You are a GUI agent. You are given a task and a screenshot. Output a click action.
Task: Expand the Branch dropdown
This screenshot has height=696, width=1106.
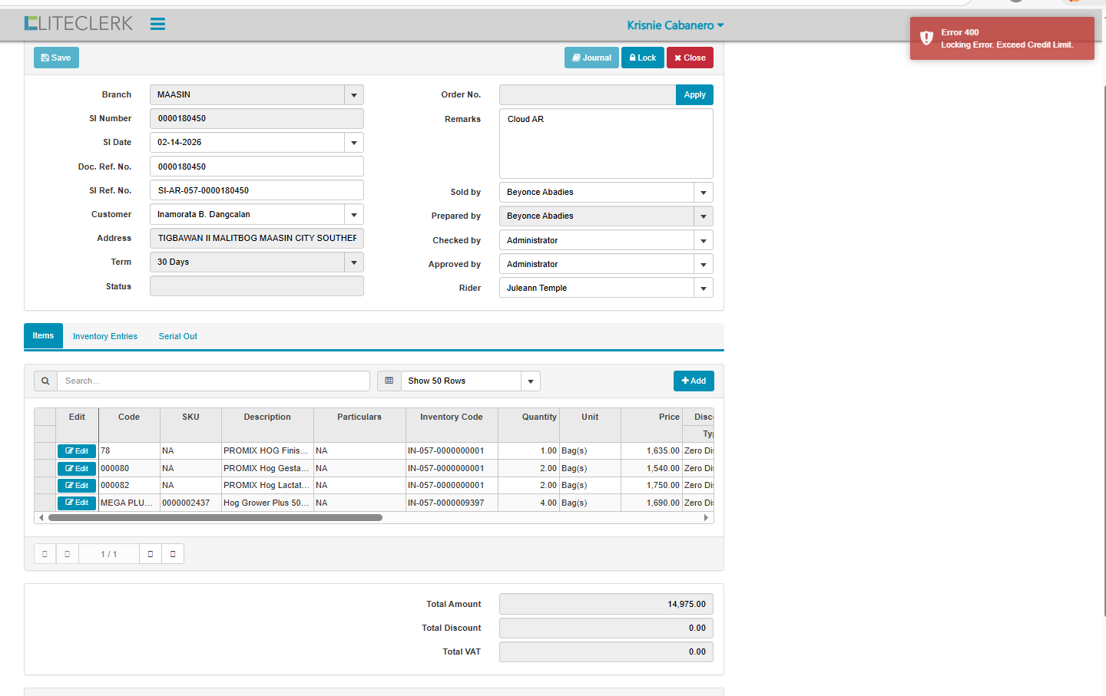(354, 95)
